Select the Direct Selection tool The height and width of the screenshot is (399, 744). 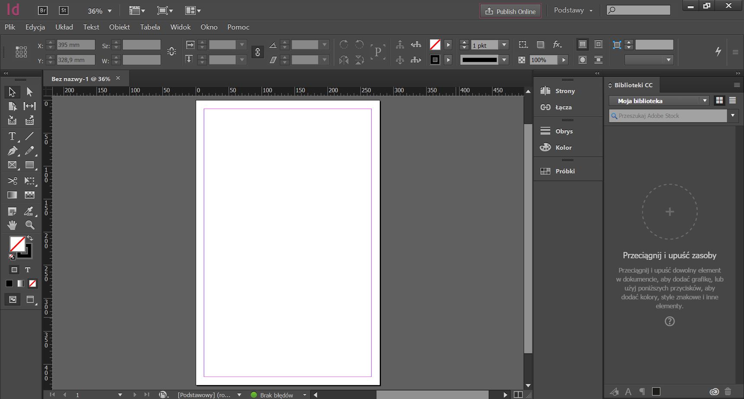(29, 92)
